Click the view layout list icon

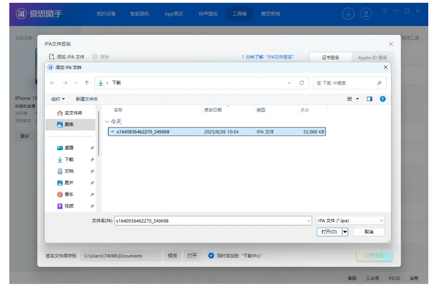[350, 99]
